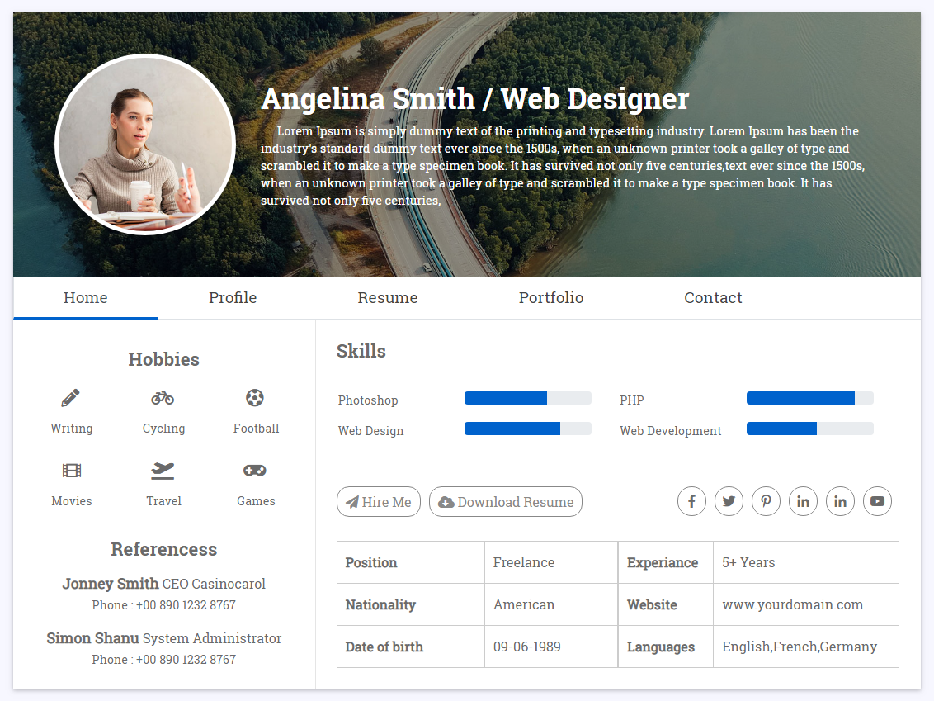Click the PHP skill progress bar
Viewport: 934px width, 701px height.
pos(810,398)
